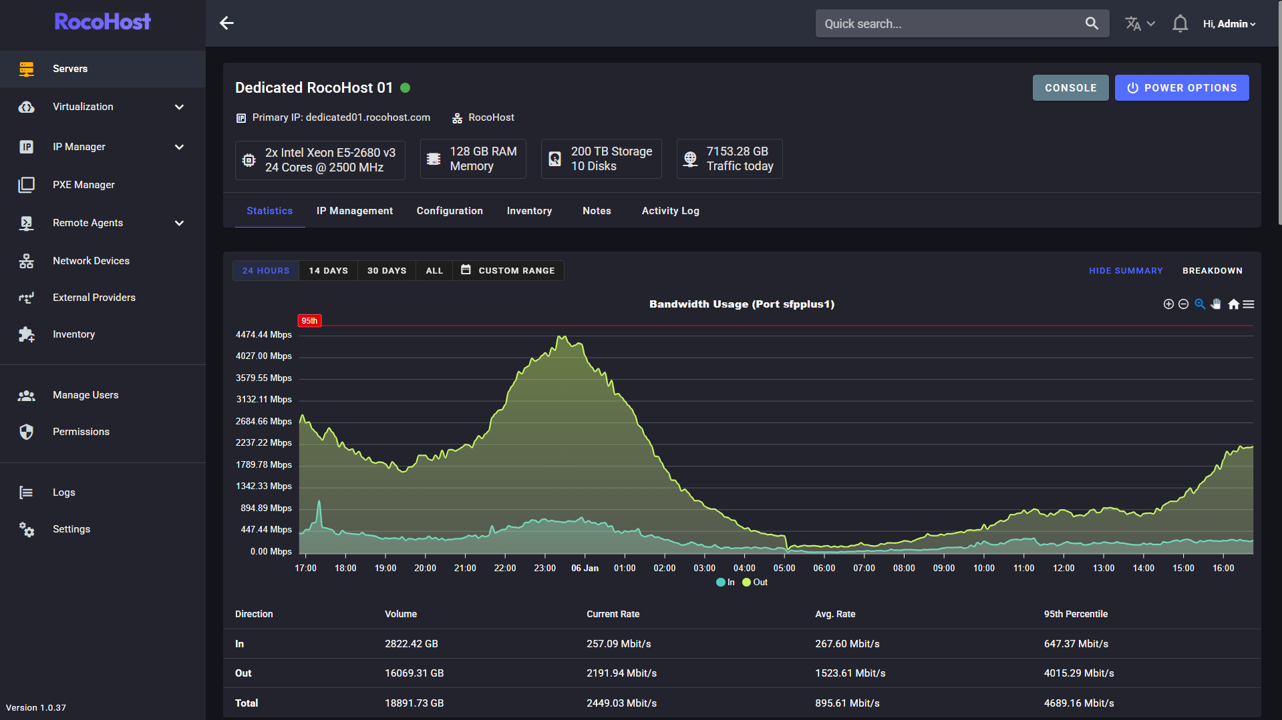Screen dimensions: 1282x720
Task: Click the back arrow icon
Action: 226,23
